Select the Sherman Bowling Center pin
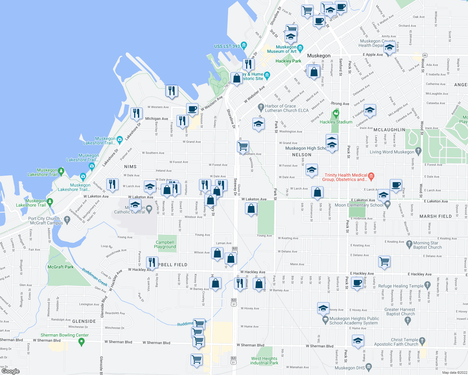Screen dimensions: 468x375 (x=82, y=342)
